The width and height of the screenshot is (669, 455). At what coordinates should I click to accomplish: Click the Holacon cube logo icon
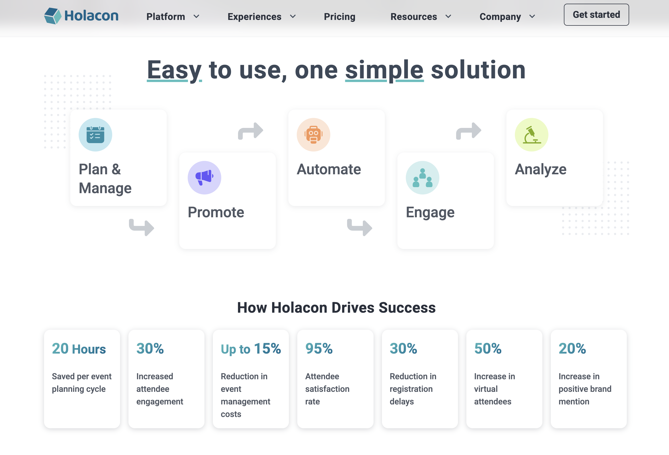pyautogui.click(x=53, y=16)
